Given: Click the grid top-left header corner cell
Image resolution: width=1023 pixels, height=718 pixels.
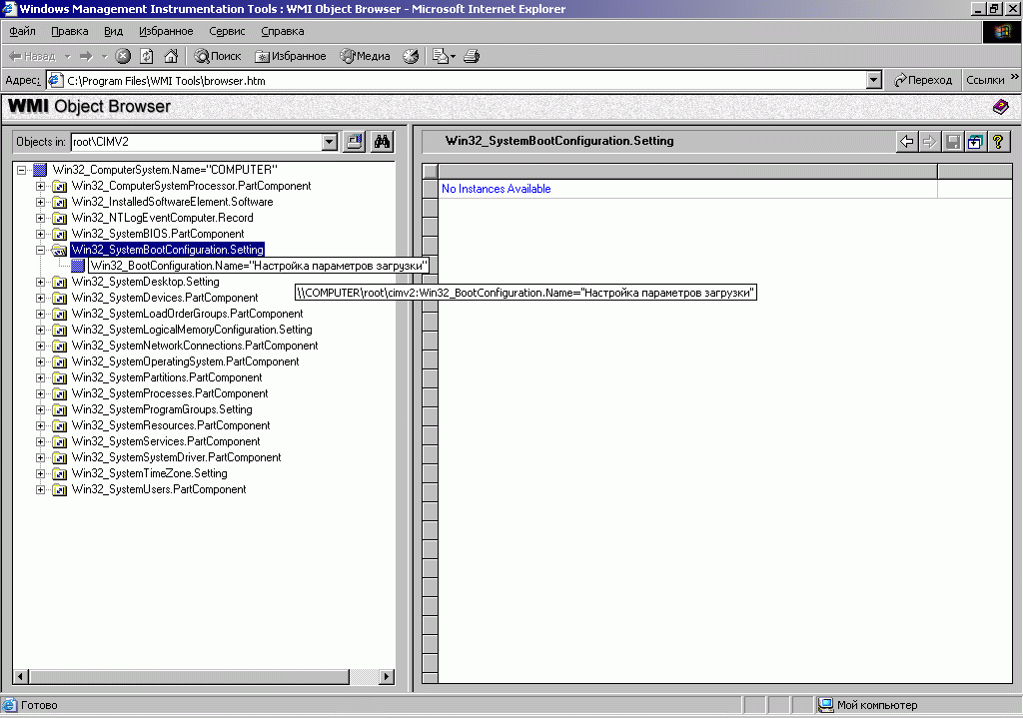Looking at the screenshot, I should pos(430,172).
